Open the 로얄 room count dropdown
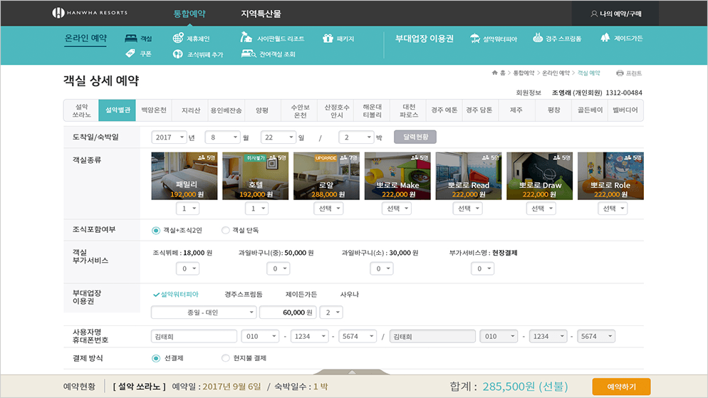The width and height of the screenshot is (708, 398). [x=328, y=209]
